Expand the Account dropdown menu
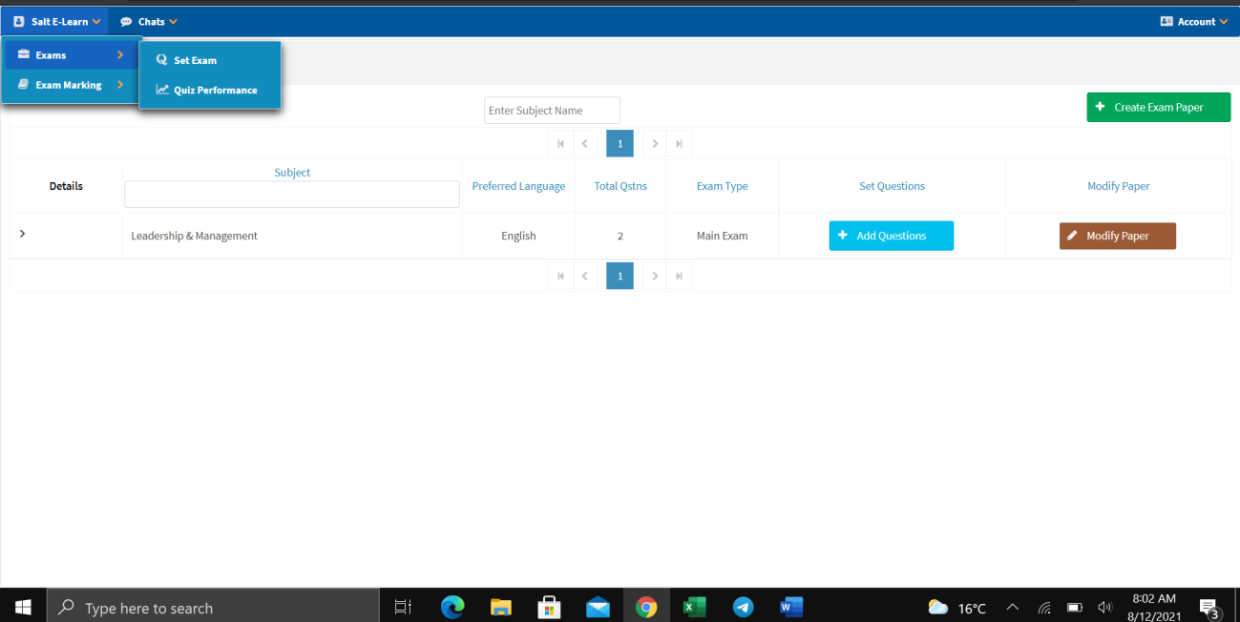The height and width of the screenshot is (622, 1240). [x=1194, y=22]
